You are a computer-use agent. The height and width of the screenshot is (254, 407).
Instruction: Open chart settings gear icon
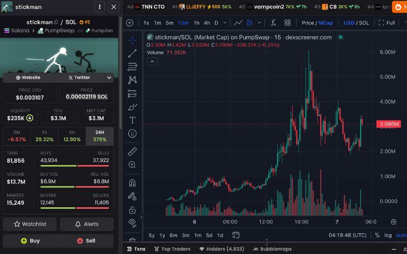[x=393, y=222]
